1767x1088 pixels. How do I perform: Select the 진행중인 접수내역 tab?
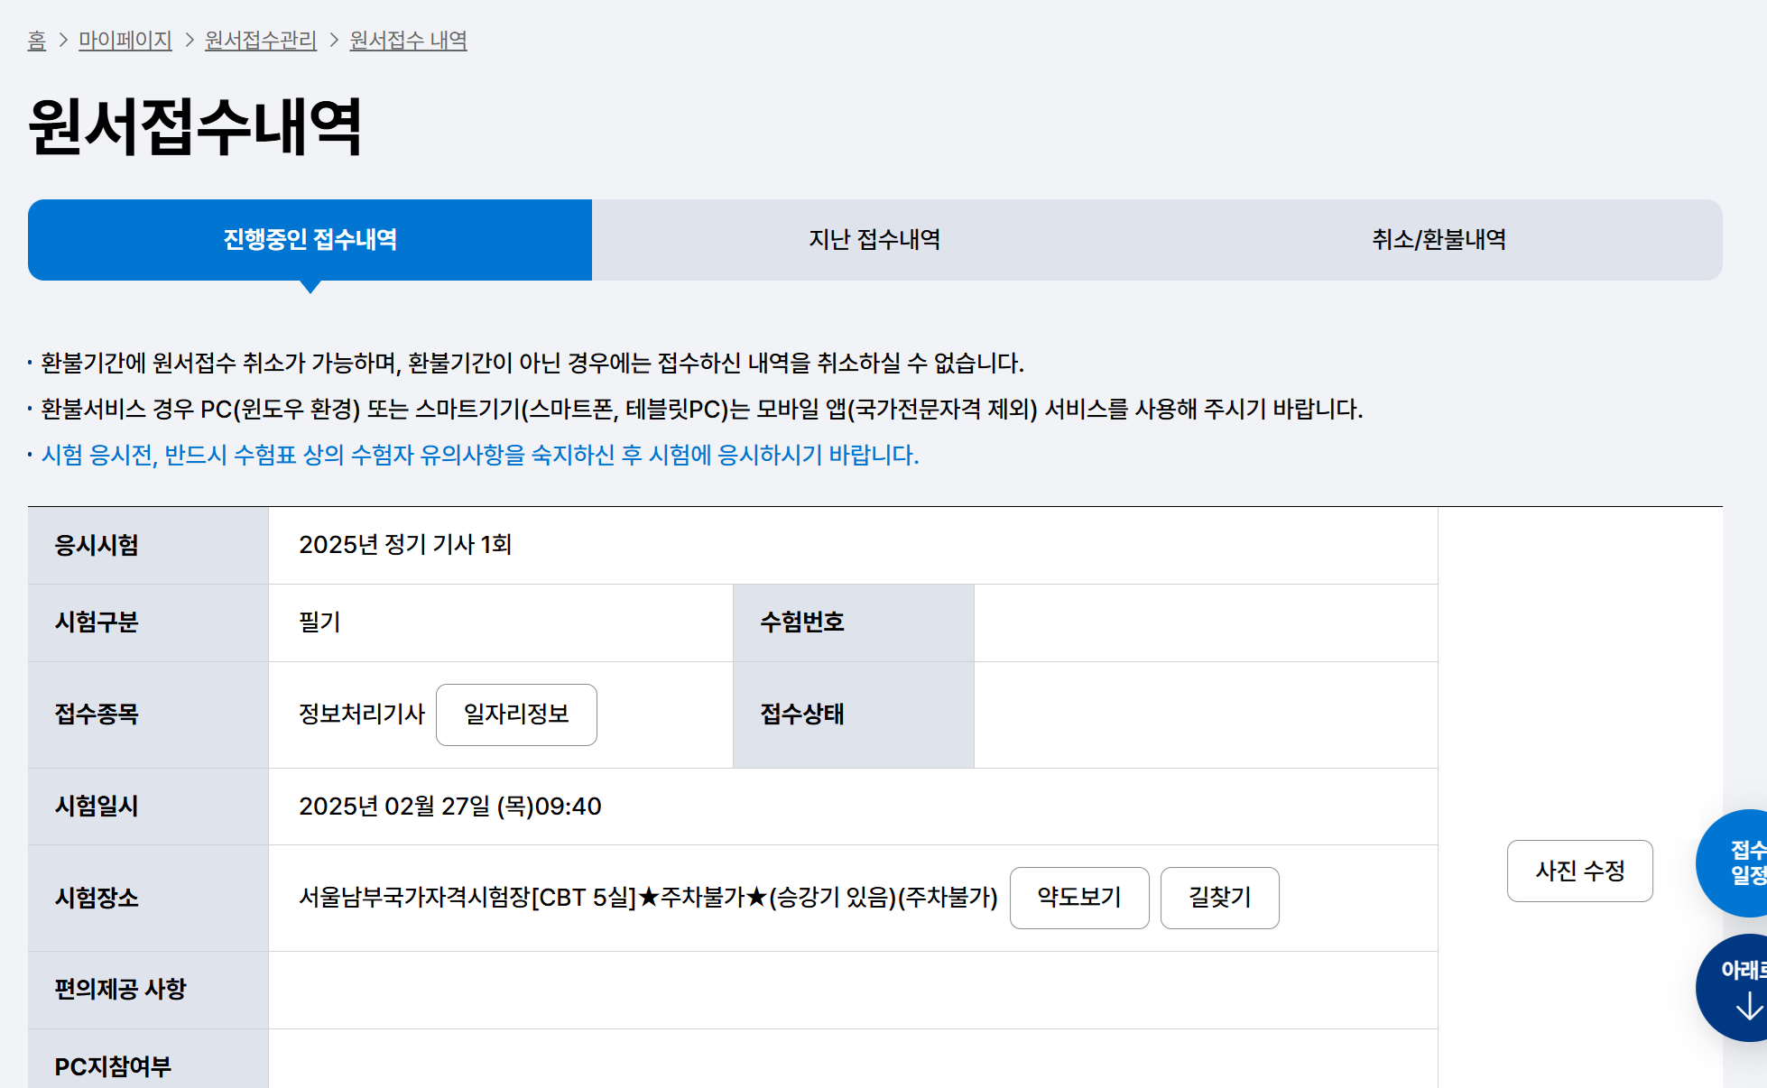310,240
